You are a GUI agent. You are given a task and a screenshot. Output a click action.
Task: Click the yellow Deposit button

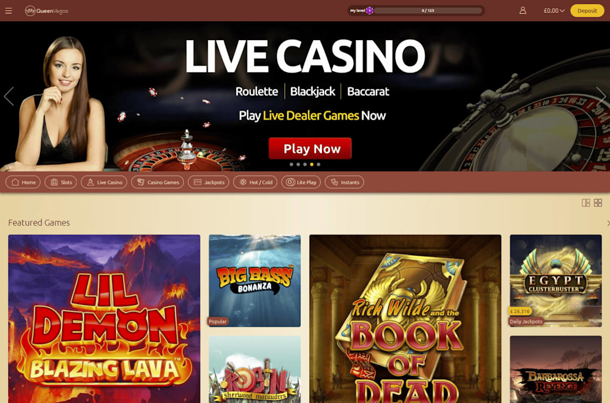tap(587, 10)
